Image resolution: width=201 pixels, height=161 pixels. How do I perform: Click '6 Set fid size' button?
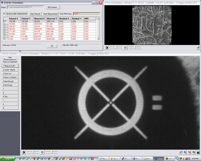coord(10,85)
